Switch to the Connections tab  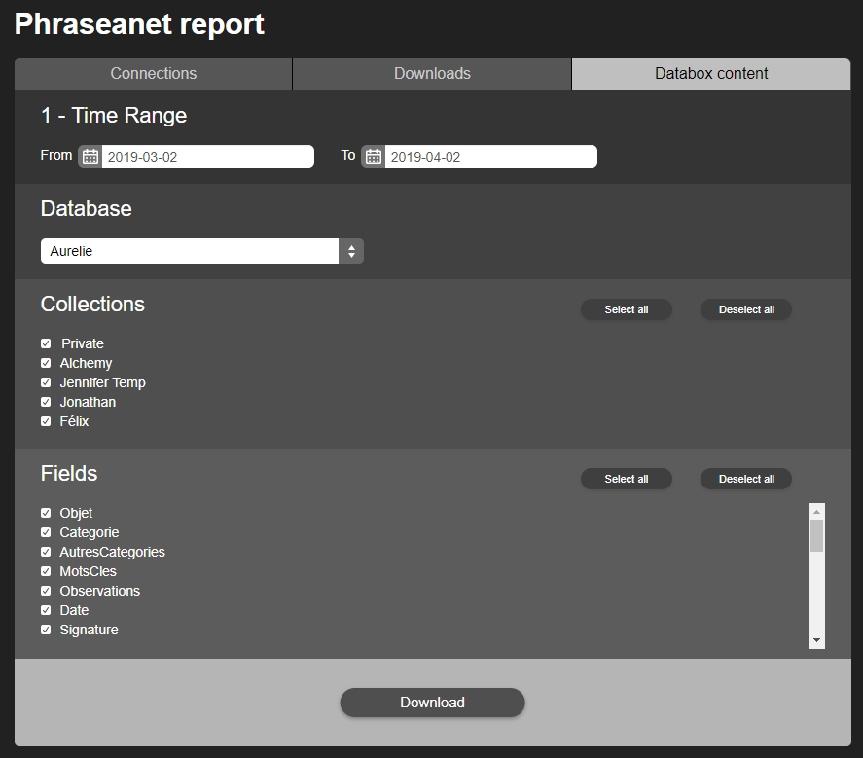pyautogui.click(x=154, y=74)
